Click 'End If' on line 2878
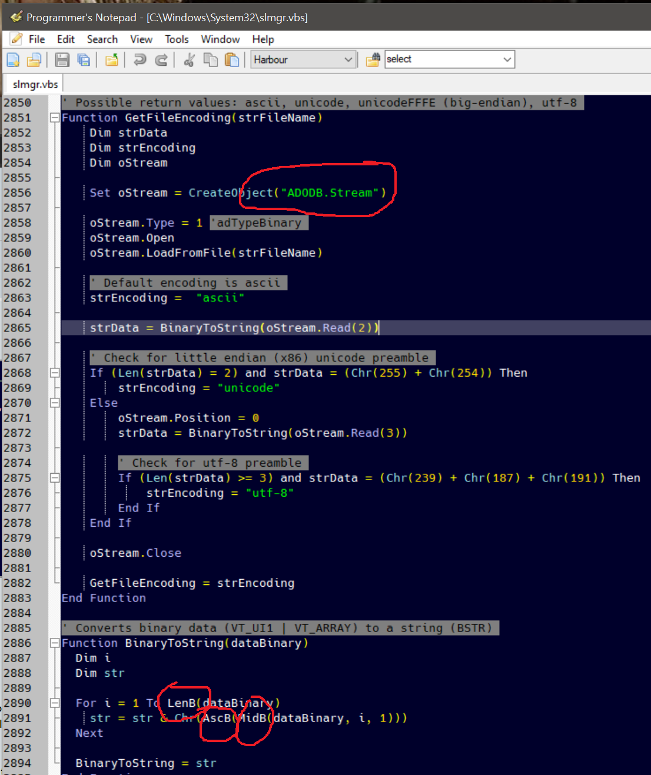Image resolution: width=651 pixels, height=775 pixels. tap(111, 523)
